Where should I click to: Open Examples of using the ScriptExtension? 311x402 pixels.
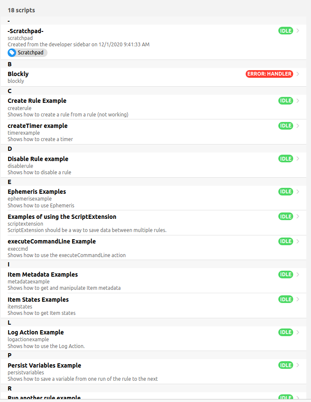coord(62,217)
